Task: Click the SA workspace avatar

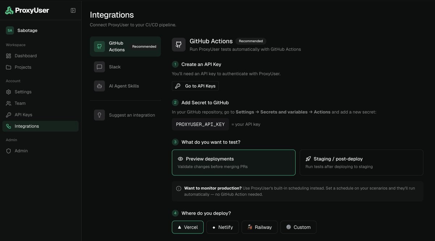Action: tap(10, 30)
